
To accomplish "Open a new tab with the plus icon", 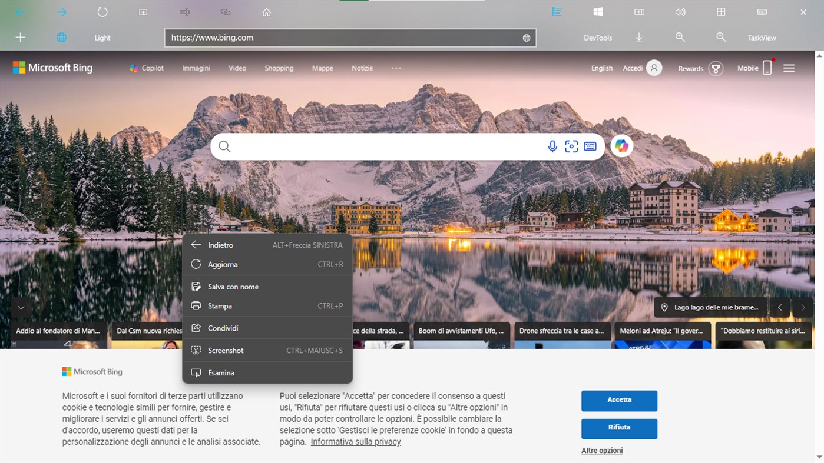I will (x=21, y=38).
